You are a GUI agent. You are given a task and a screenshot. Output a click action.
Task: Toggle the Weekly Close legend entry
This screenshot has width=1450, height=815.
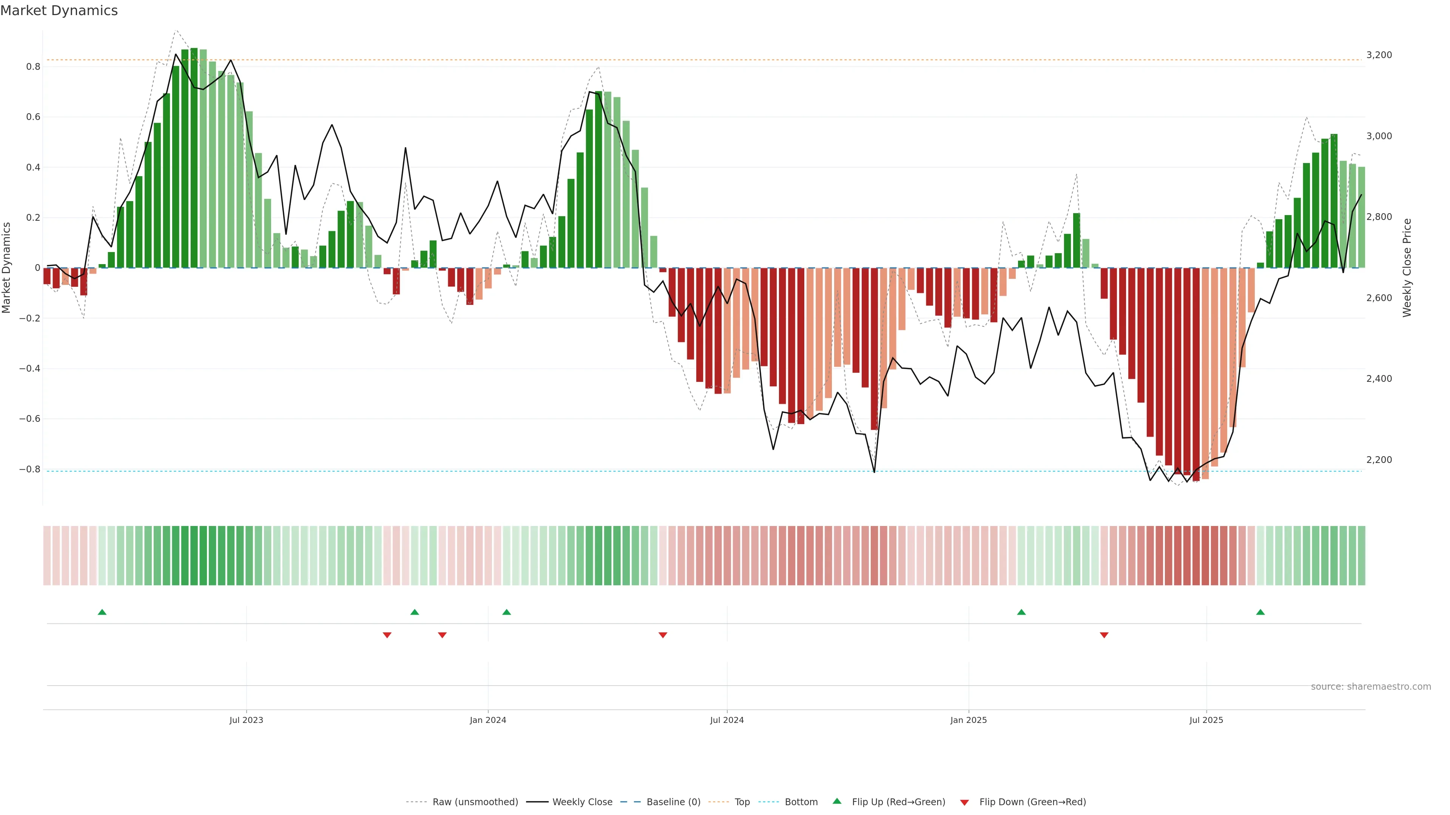582,802
